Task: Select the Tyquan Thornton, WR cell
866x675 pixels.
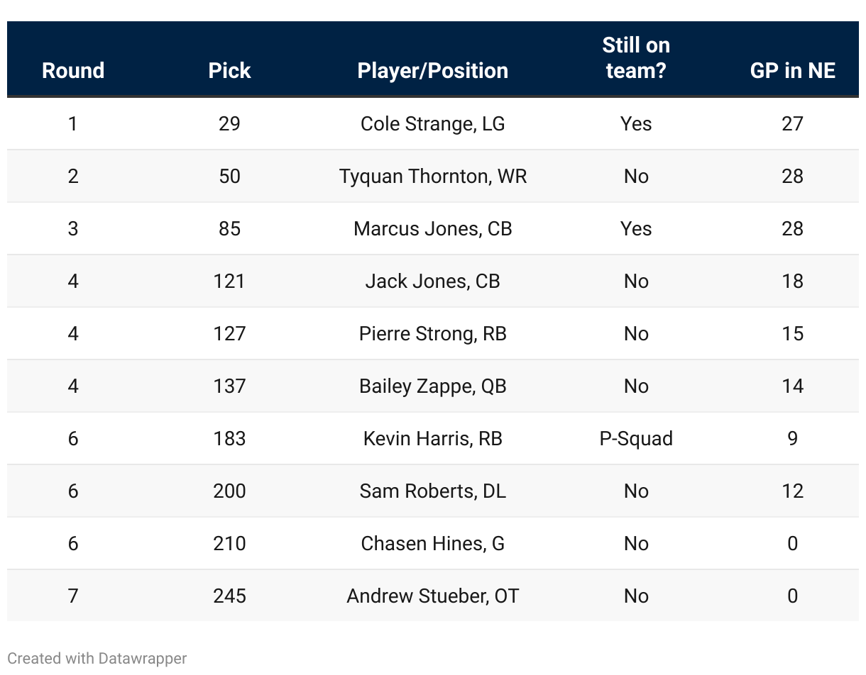Action: [432, 177]
